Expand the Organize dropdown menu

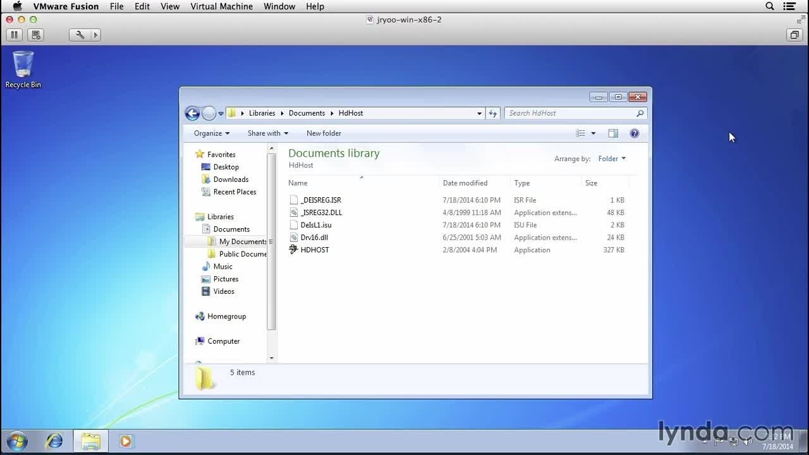coord(212,133)
